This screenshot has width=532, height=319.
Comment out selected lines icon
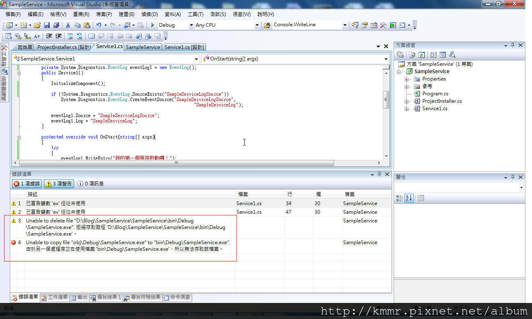click(x=70, y=36)
